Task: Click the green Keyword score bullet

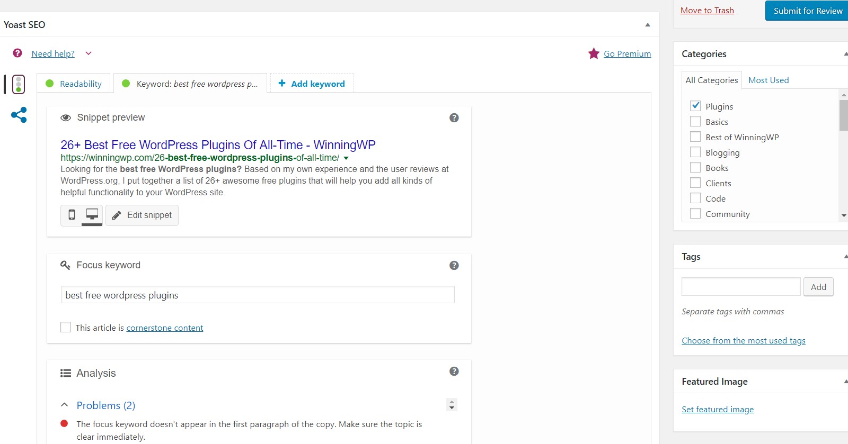Action: pos(126,83)
